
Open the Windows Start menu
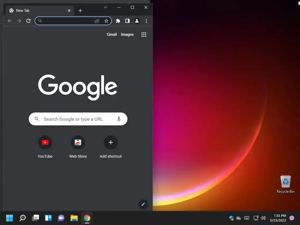10,218
